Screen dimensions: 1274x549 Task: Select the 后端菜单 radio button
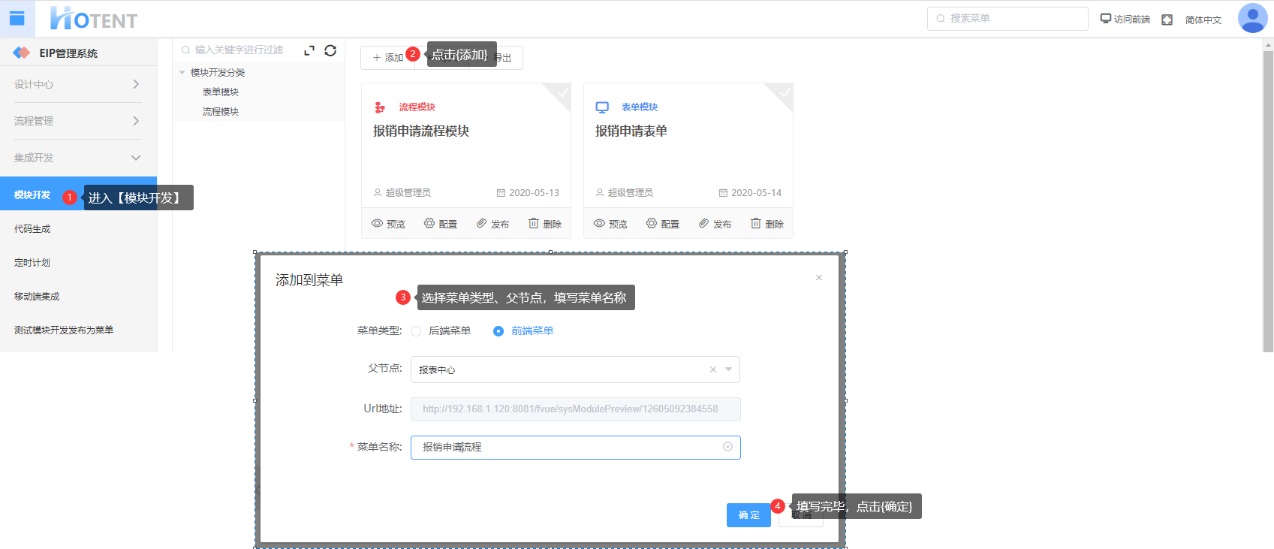click(416, 331)
